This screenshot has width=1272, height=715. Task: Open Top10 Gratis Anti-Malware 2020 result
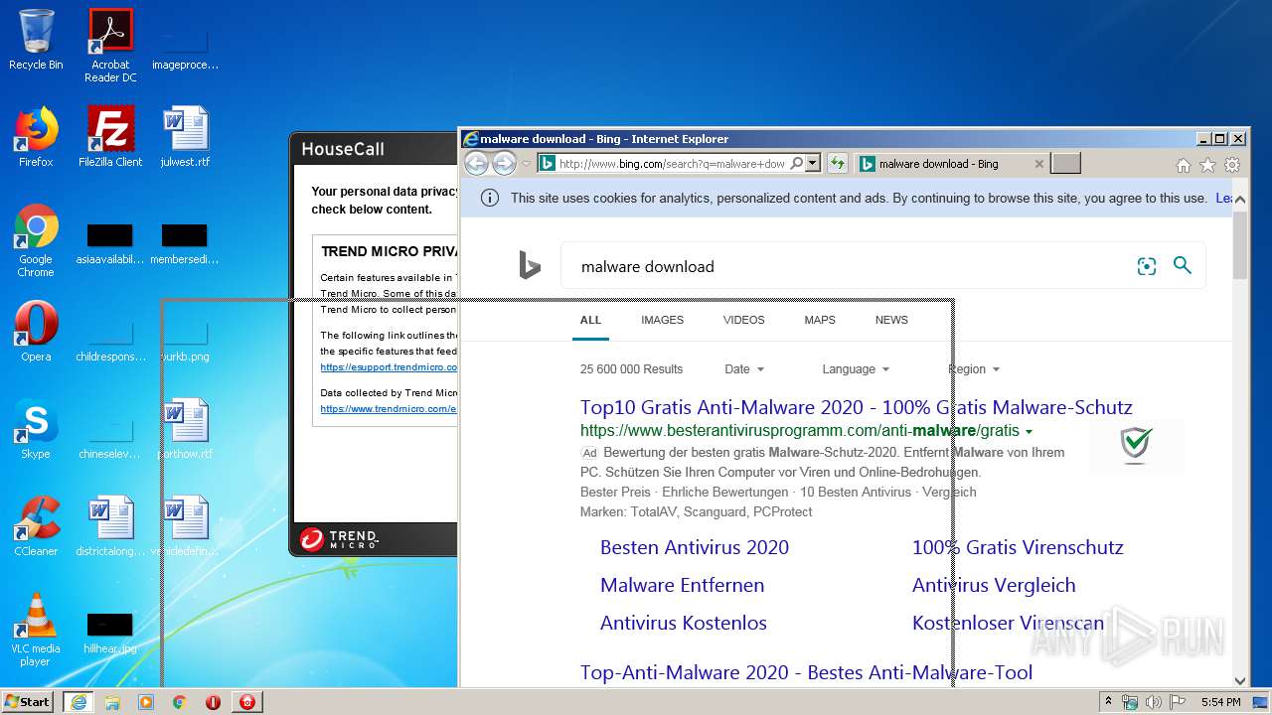tap(857, 407)
